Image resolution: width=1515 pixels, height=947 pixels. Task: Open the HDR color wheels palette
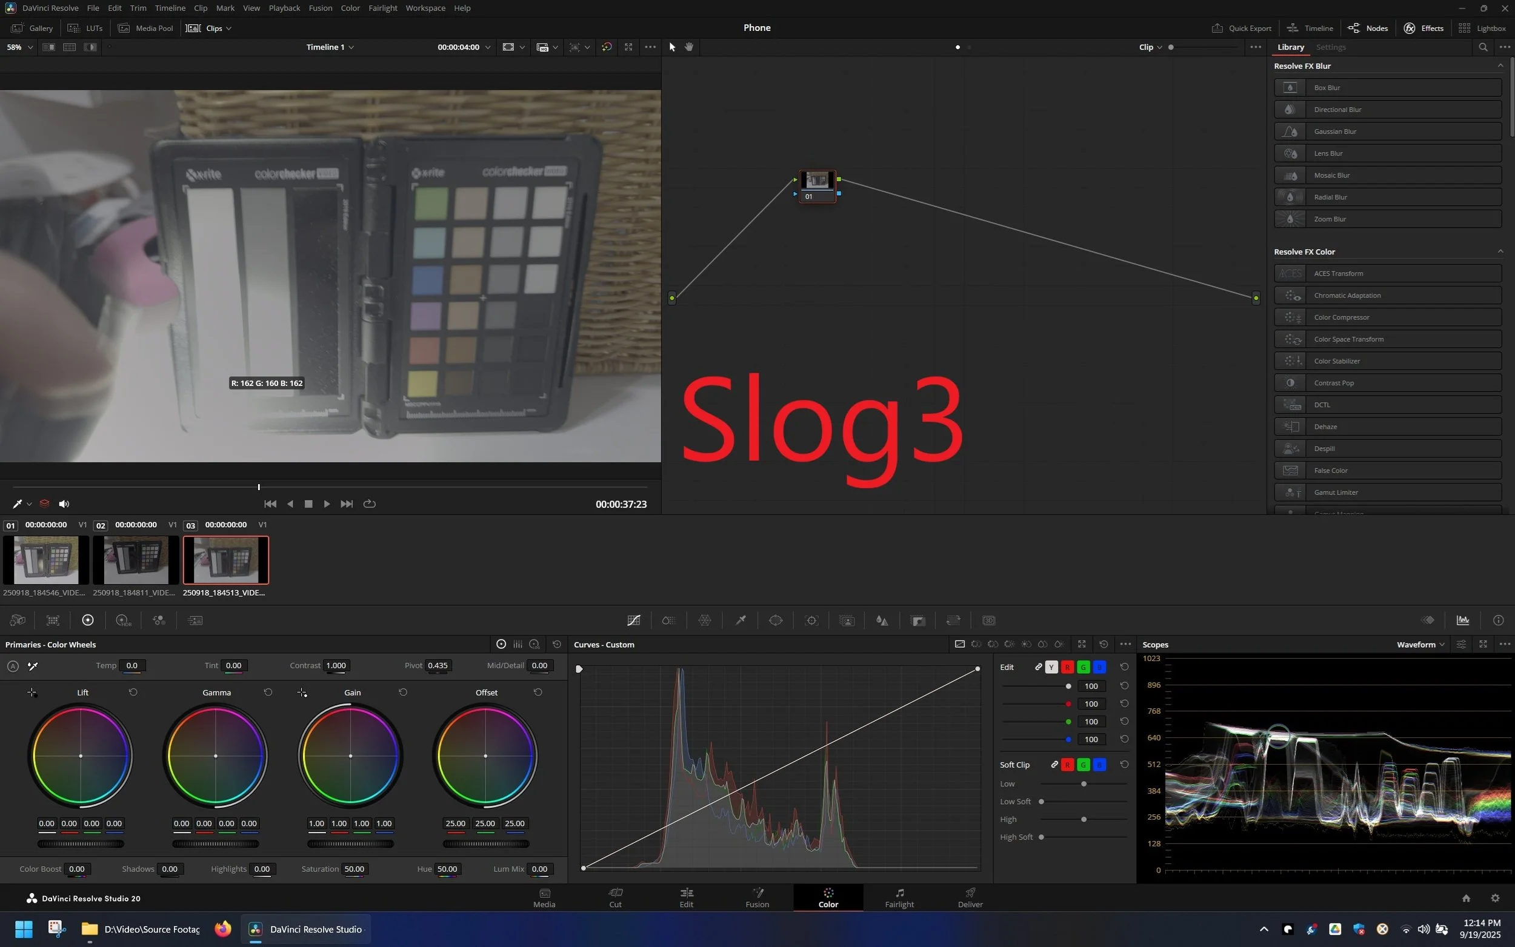point(124,620)
